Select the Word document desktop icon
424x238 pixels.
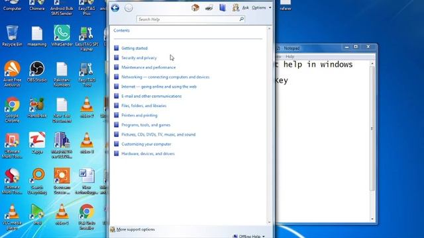[87, 181]
